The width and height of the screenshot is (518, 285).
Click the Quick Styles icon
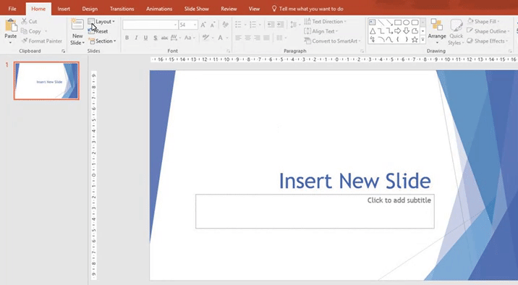point(457,32)
